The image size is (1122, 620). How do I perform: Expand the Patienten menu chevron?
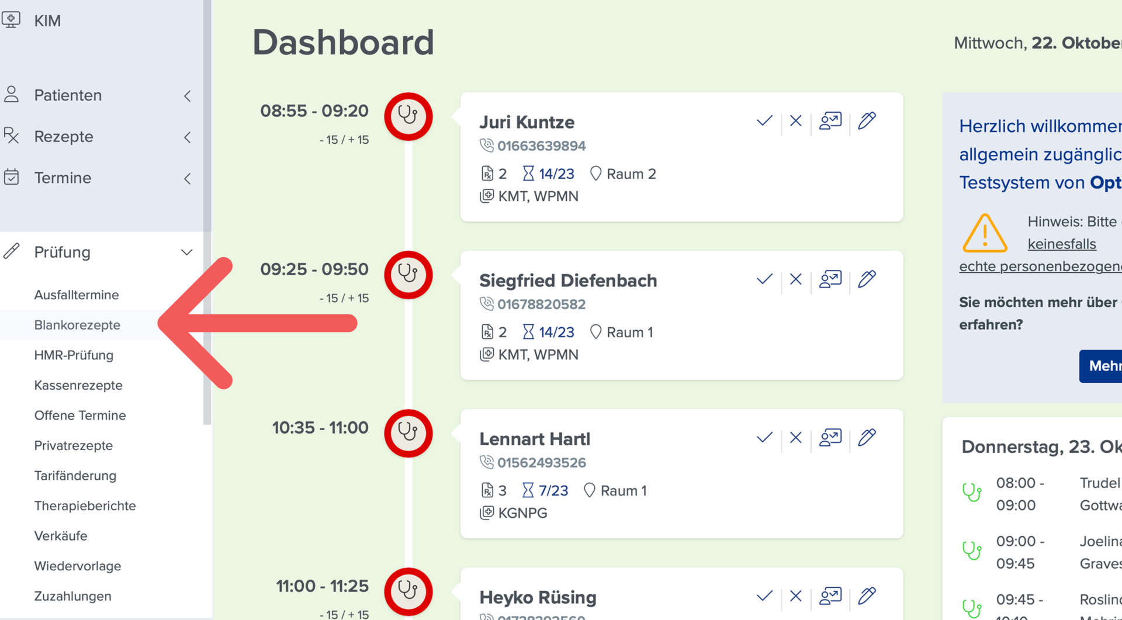(187, 96)
